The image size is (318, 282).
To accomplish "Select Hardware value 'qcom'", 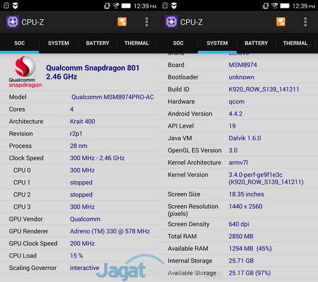I will tap(237, 102).
